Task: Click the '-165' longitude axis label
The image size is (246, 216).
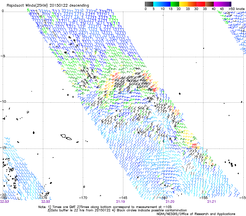Action: [x=123, y=198]
